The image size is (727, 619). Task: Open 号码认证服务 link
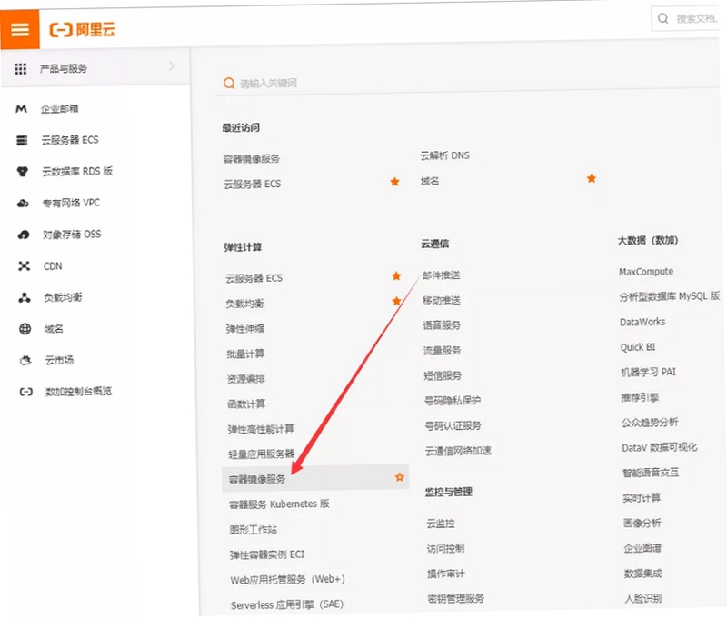[x=453, y=425]
